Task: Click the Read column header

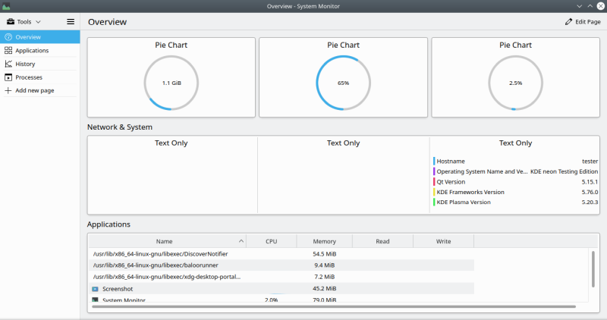Action: [x=382, y=241]
